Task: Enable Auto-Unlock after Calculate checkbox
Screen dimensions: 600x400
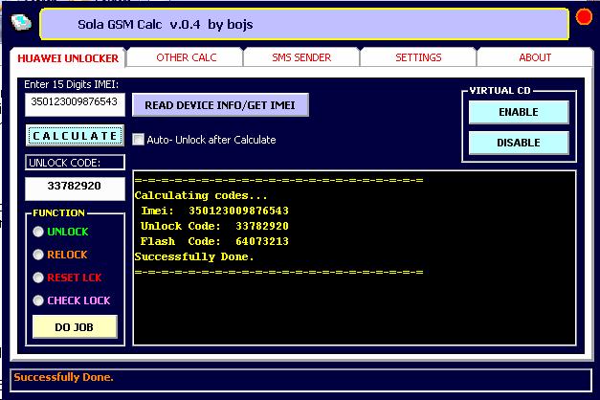Action: (138, 140)
